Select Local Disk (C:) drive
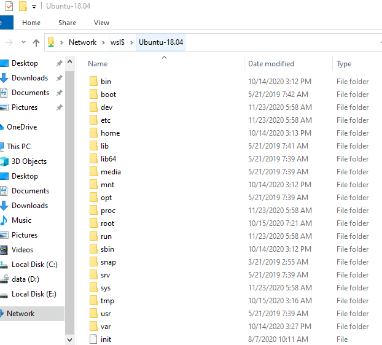 tap(34, 265)
